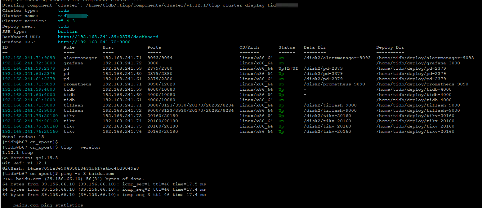Screen dimensions: 482x208
Task: Click Deploy Dir /home/tidb/deploy/grafana-3000
Action: coord(418,63)
